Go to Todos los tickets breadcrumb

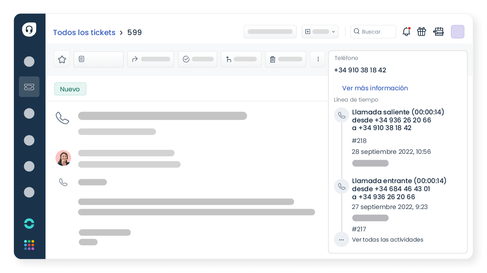click(x=84, y=33)
